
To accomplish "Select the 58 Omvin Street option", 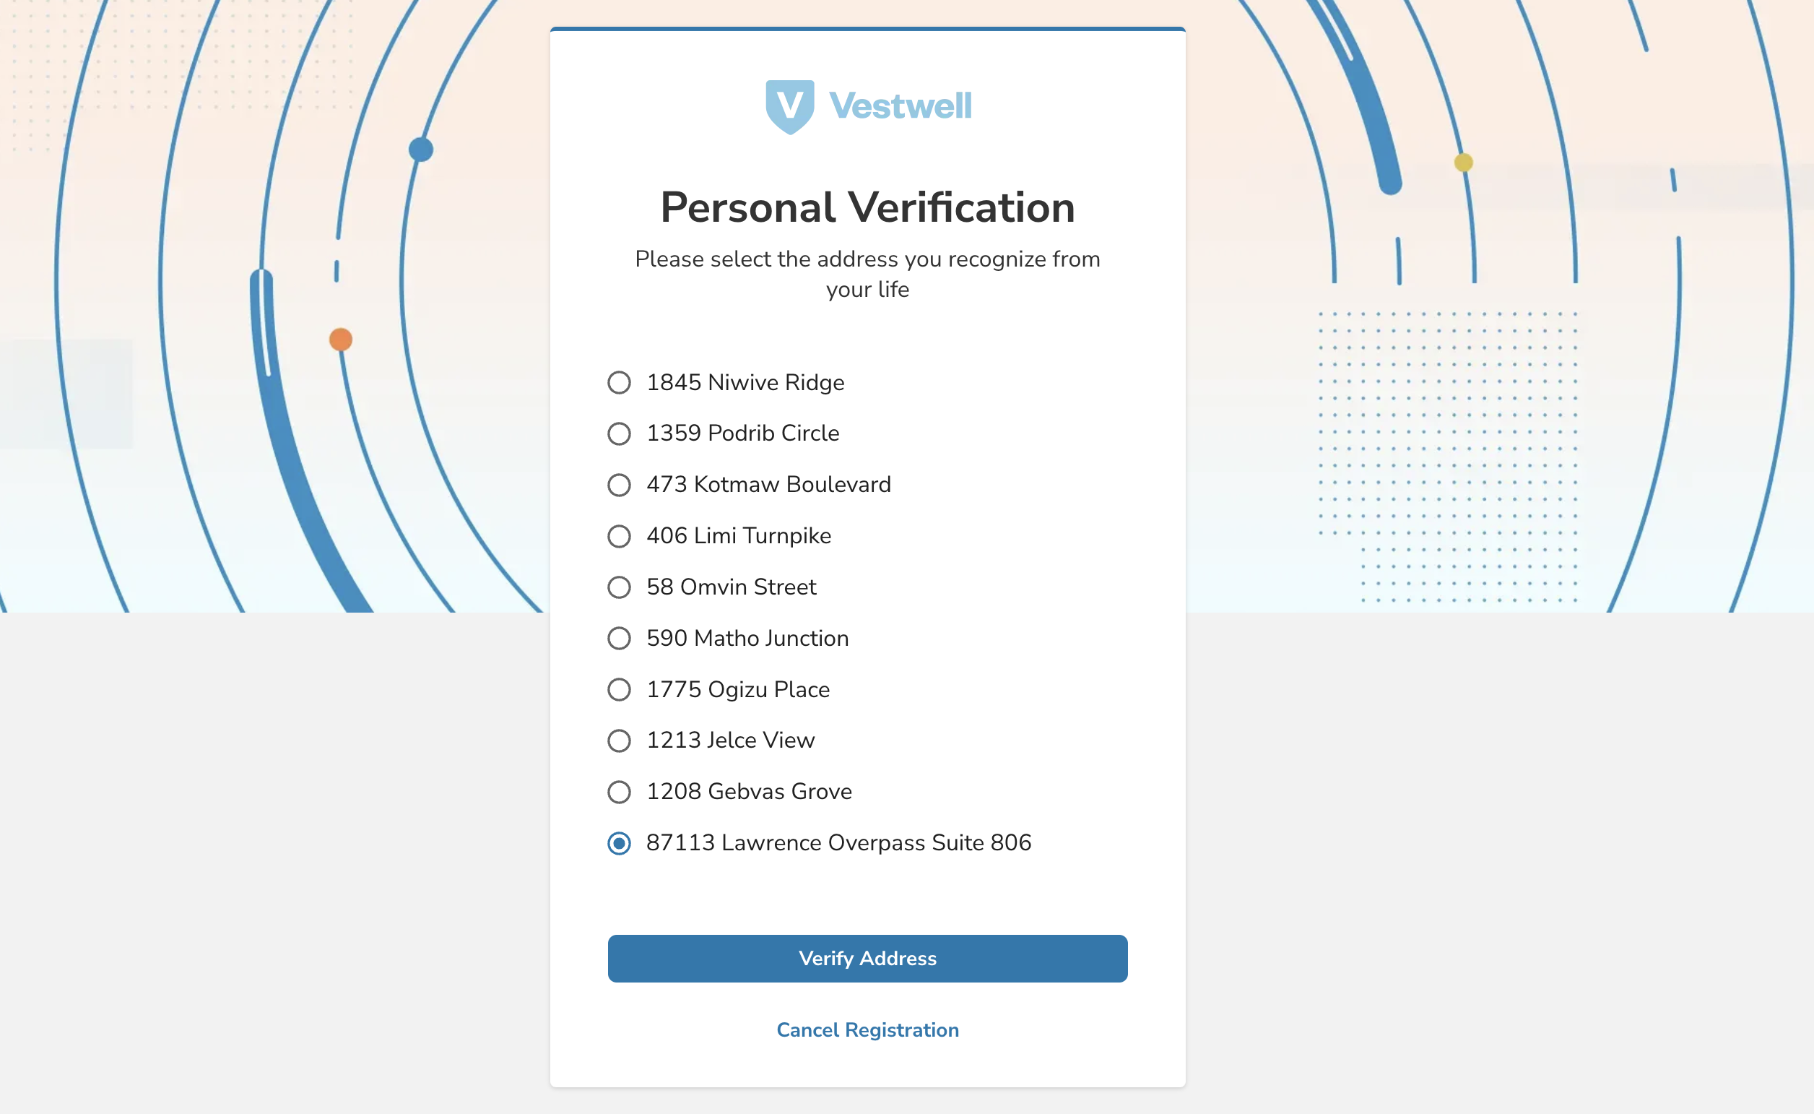I will (x=619, y=587).
